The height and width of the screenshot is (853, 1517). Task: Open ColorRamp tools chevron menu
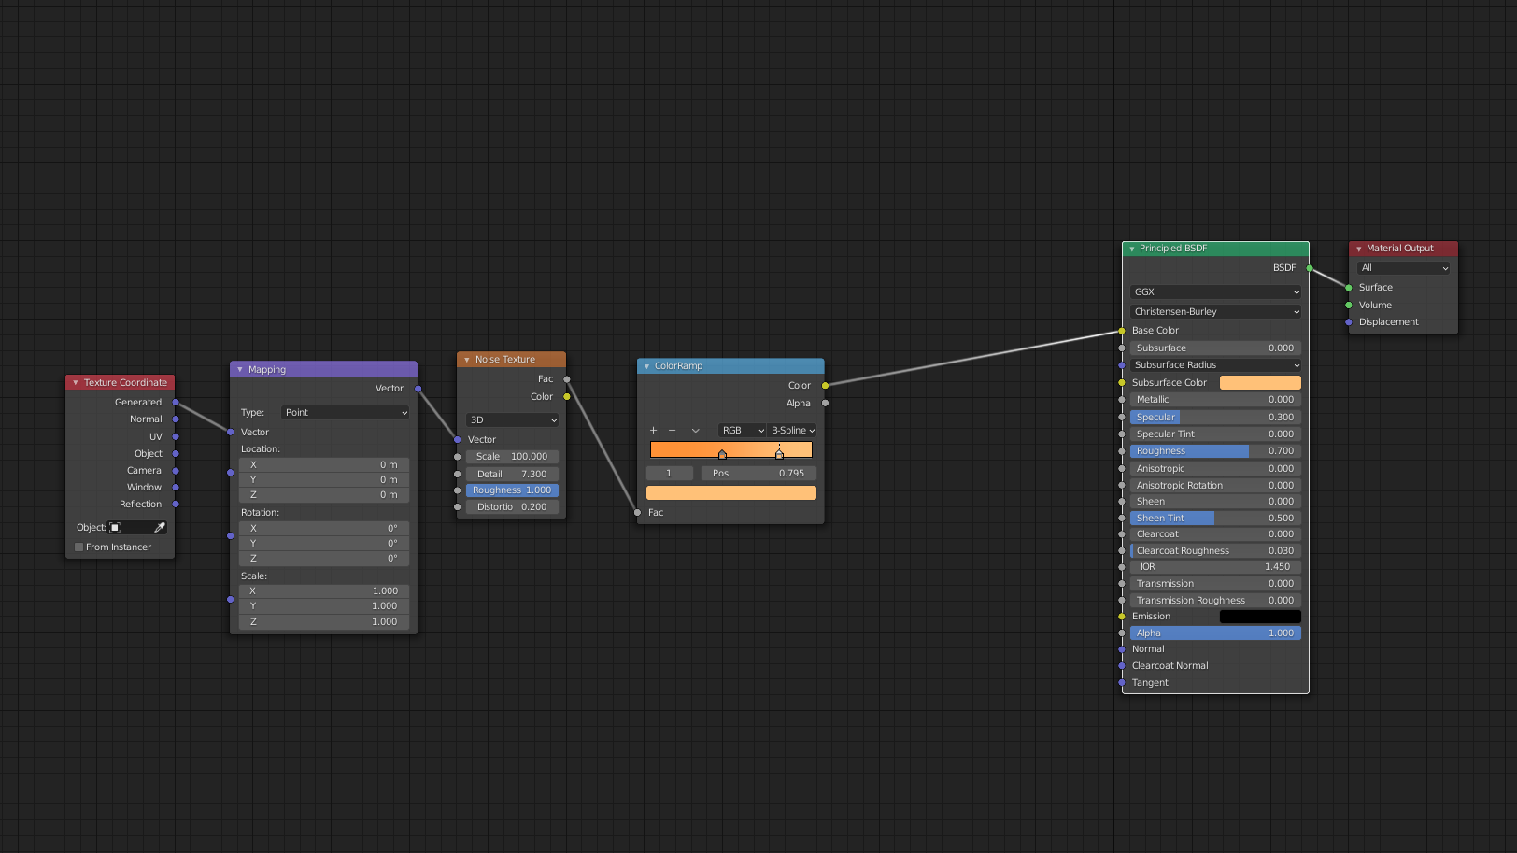tap(695, 431)
